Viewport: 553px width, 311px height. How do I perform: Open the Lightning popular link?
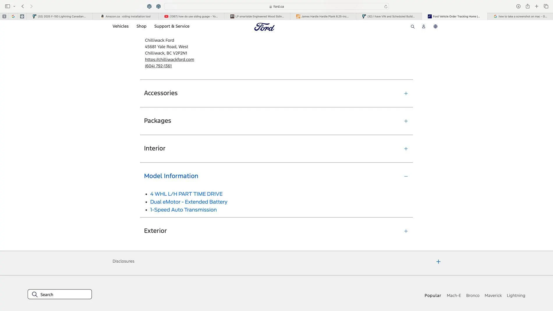[x=516, y=296]
